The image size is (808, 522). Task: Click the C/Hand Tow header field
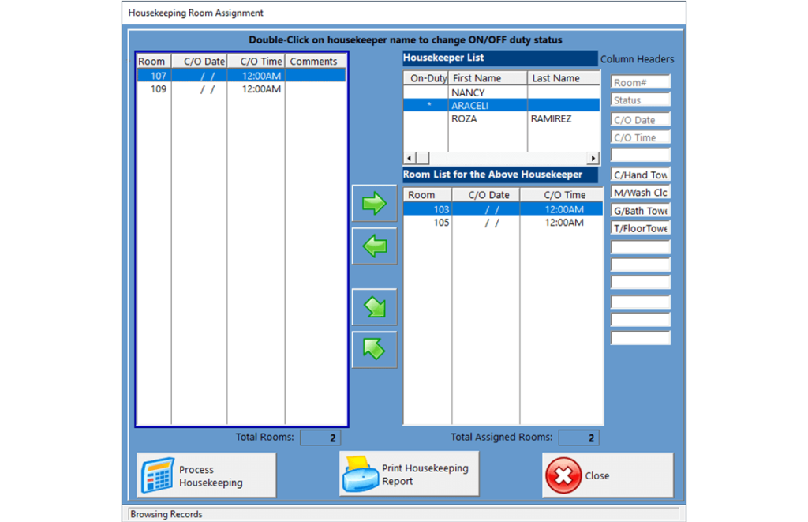640,175
